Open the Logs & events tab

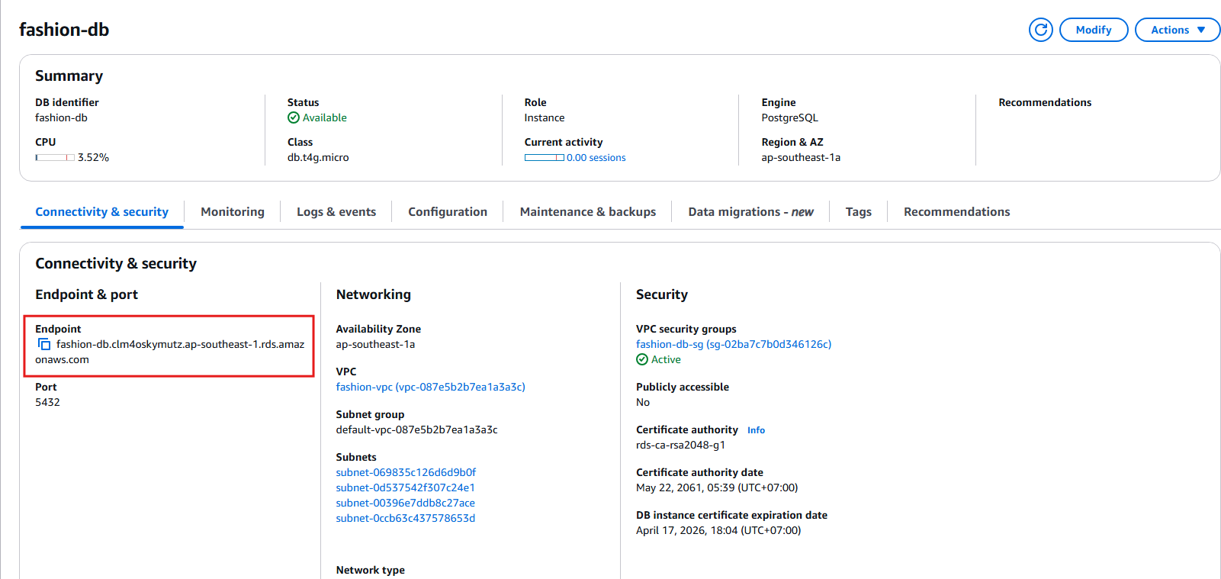pos(336,212)
